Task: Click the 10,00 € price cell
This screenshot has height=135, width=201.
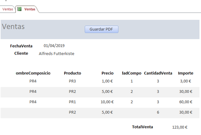Action: click(107, 102)
